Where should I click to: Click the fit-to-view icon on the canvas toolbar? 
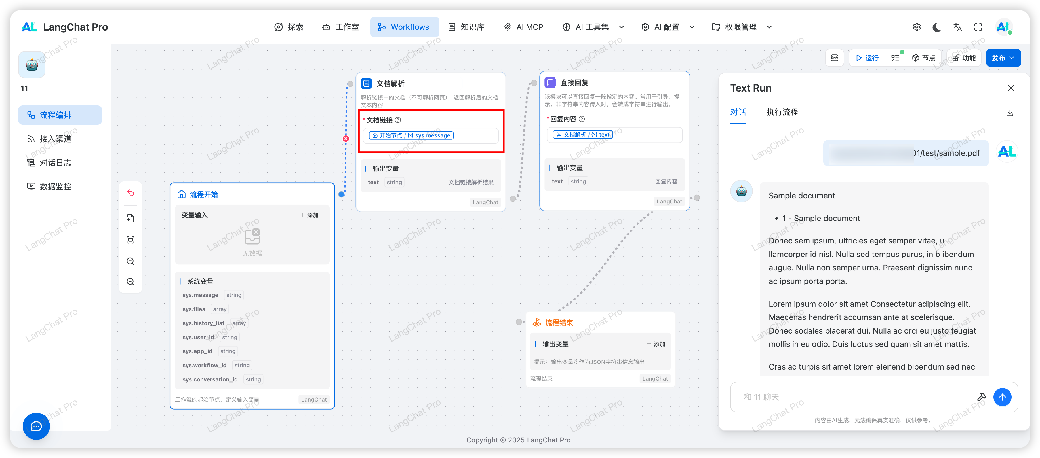click(x=130, y=239)
